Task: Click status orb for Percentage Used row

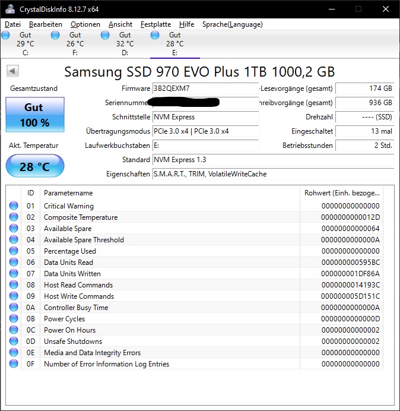Action: (14, 251)
